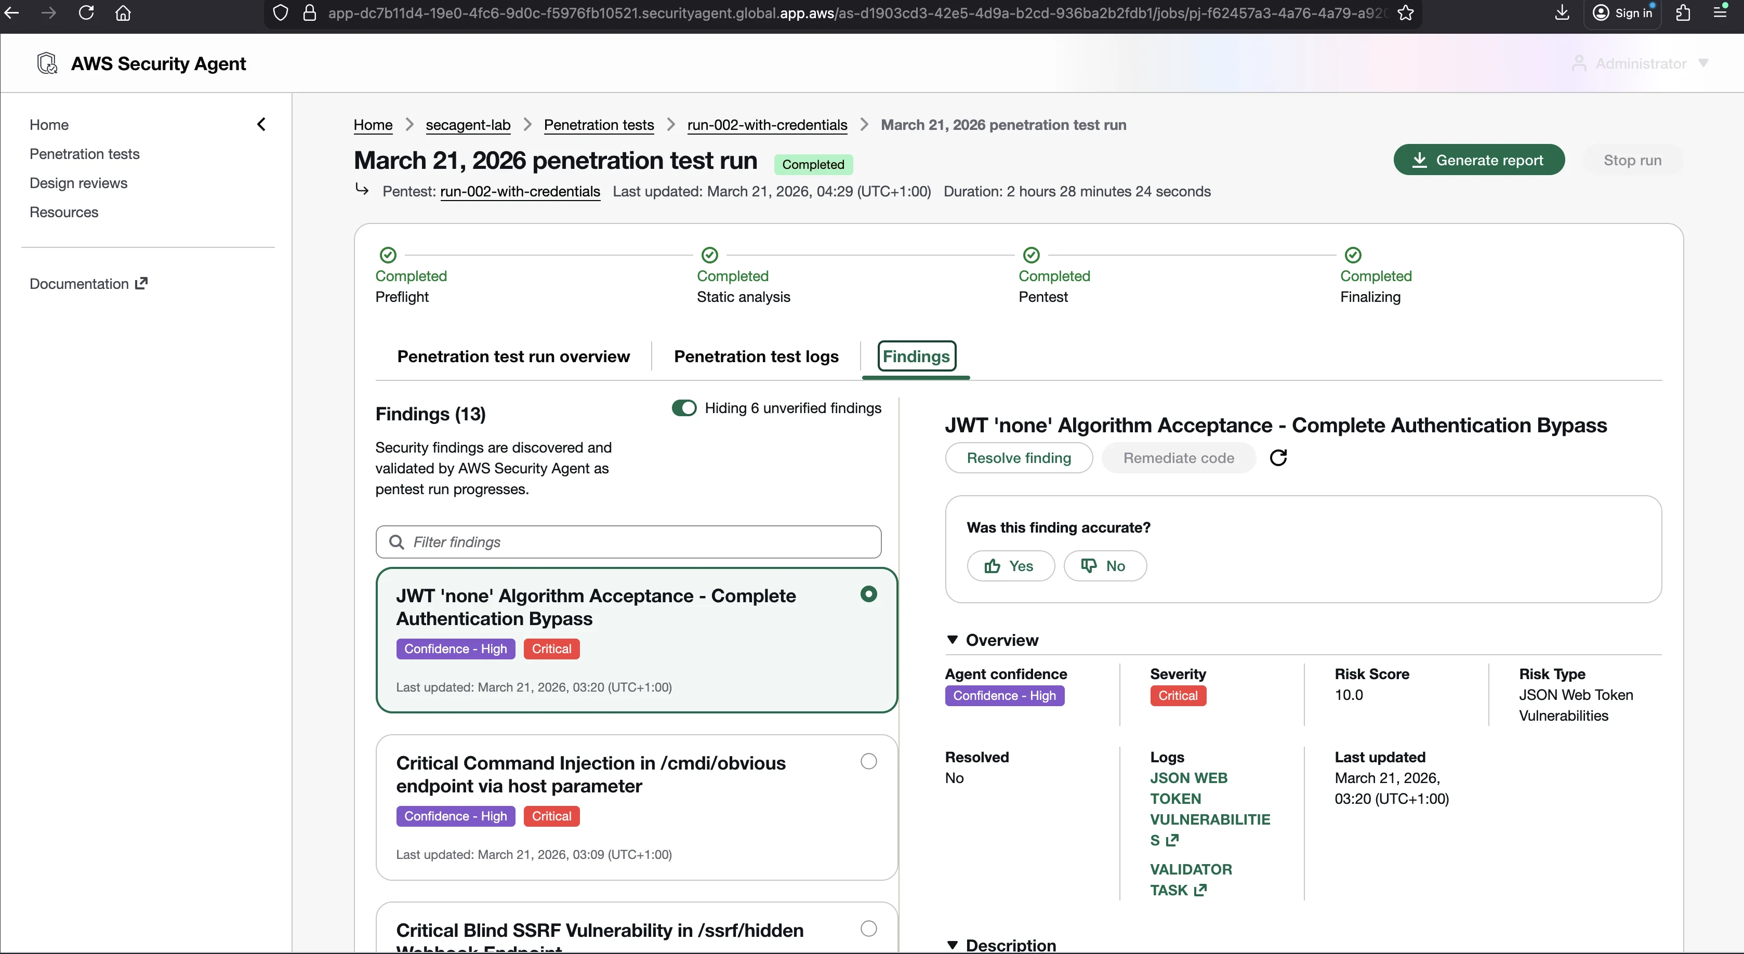This screenshot has height=954, width=1744.
Task: Click the Critical severity badge in Overview
Action: tap(1178, 695)
